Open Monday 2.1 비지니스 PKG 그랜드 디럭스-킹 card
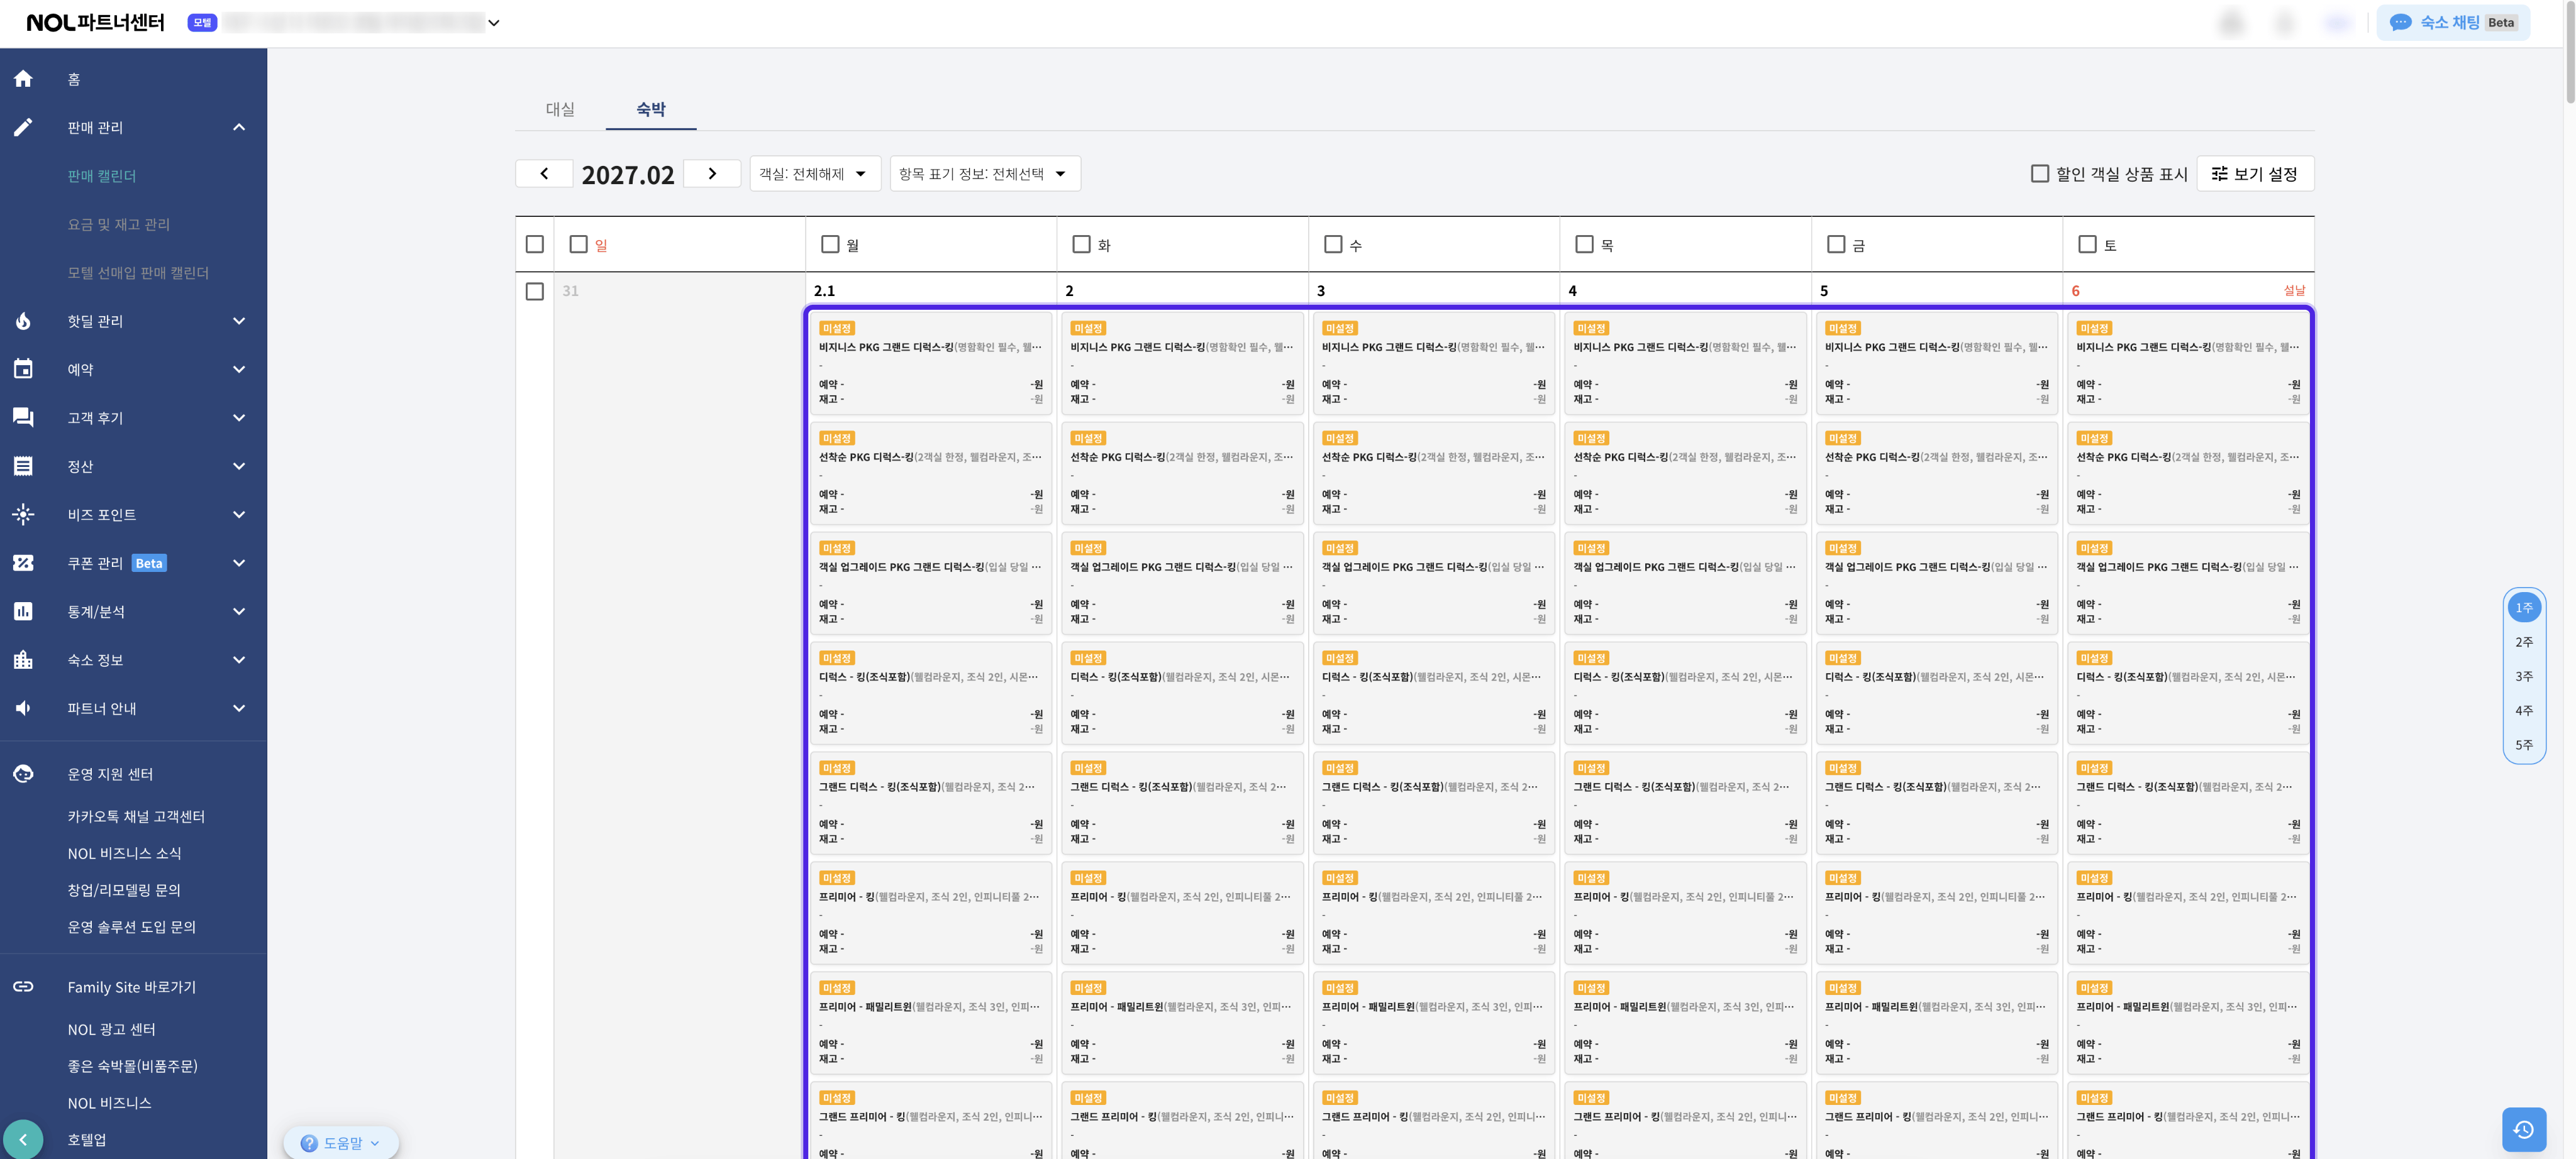This screenshot has width=2576, height=1159. click(x=930, y=363)
